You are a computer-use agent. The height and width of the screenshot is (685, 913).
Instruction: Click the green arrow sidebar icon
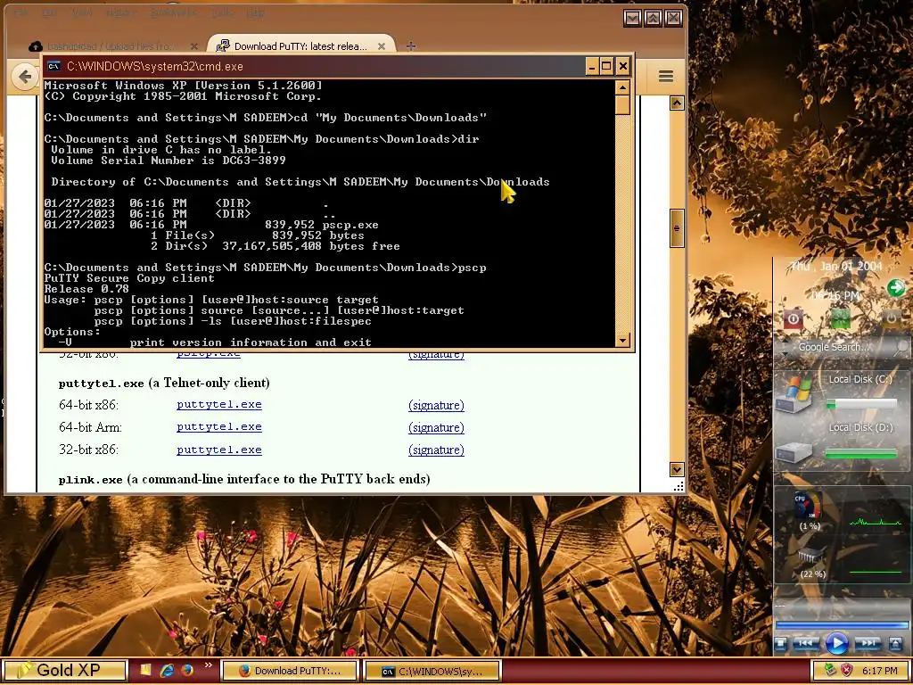tap(895, 288)
